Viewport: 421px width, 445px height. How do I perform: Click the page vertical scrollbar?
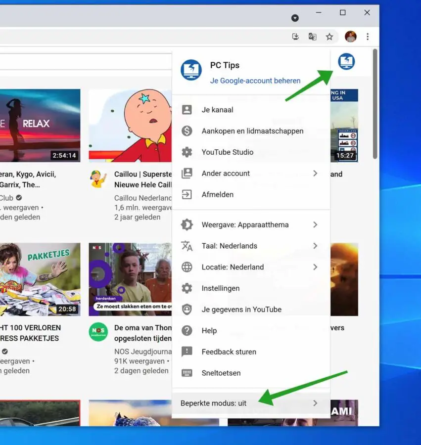pos(375,104)
